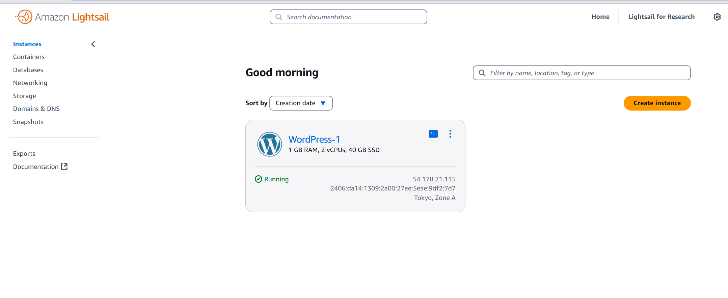Click Home in the top navigation

click(600, 17)
